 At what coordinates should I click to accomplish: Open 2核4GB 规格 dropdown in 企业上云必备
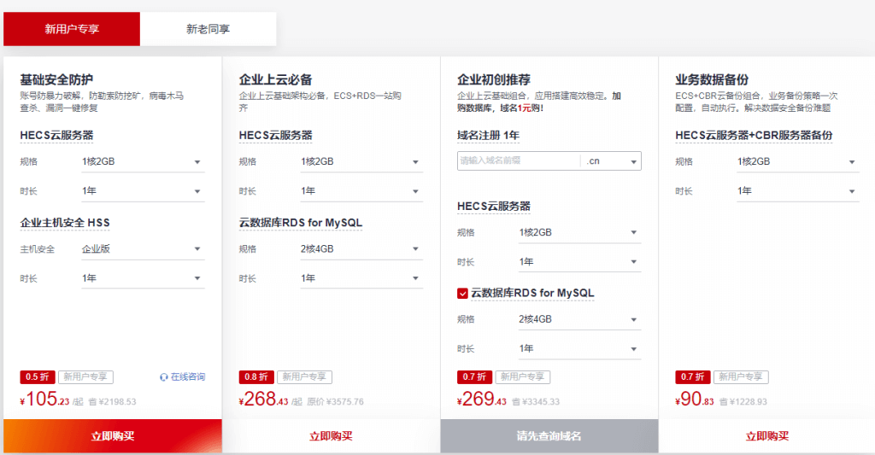361,248
